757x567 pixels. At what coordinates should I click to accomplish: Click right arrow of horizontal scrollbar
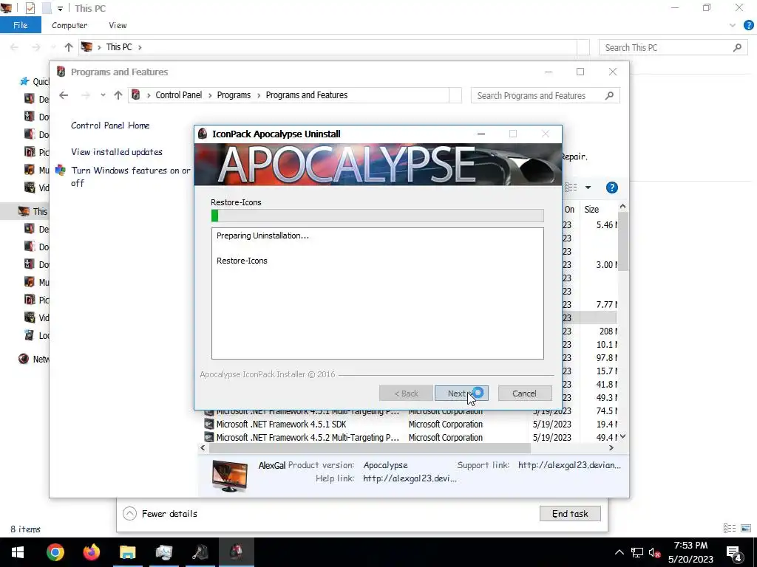click(611, 448)
